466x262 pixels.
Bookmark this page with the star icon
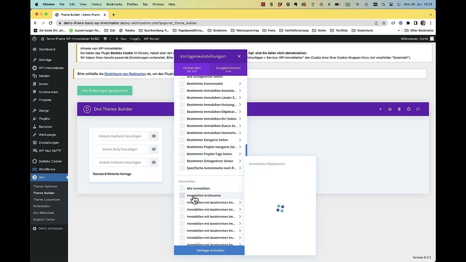384,23
